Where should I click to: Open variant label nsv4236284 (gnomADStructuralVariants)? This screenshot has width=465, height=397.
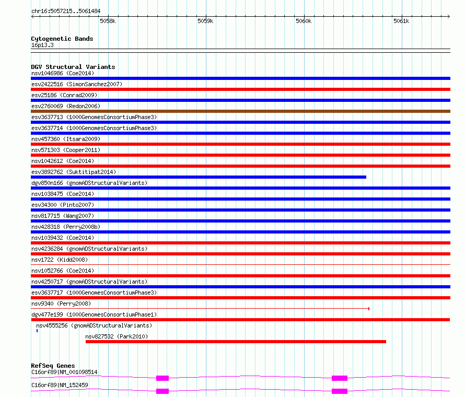pyautogui.click(x=89, y=249)
